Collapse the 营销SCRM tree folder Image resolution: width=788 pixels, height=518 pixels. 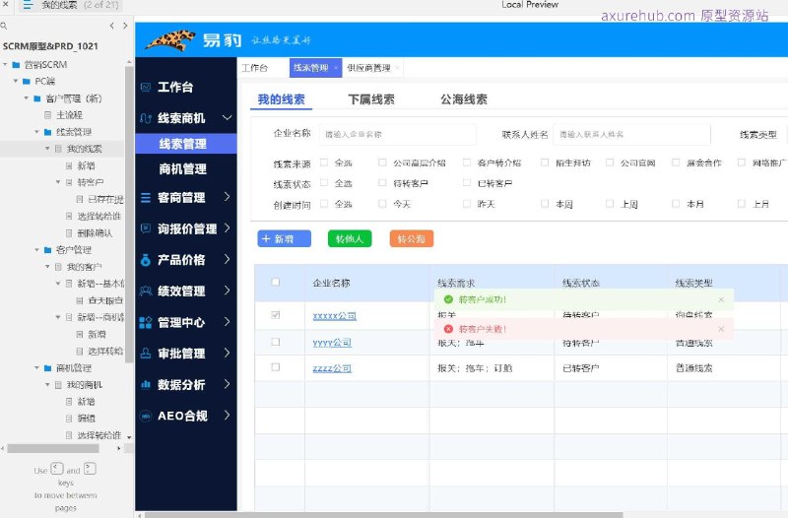pos(5,65)
